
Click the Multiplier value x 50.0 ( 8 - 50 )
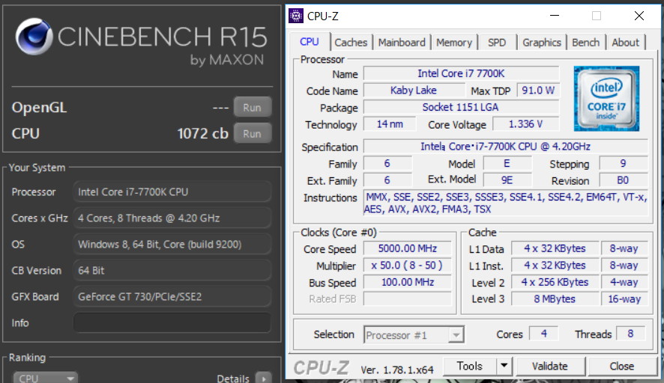click(408, 266)
